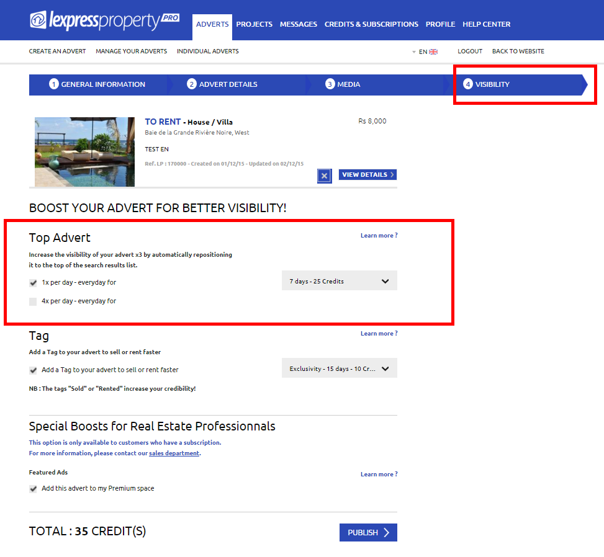Click the step 2 circle number icon

[x=191, y=84]
